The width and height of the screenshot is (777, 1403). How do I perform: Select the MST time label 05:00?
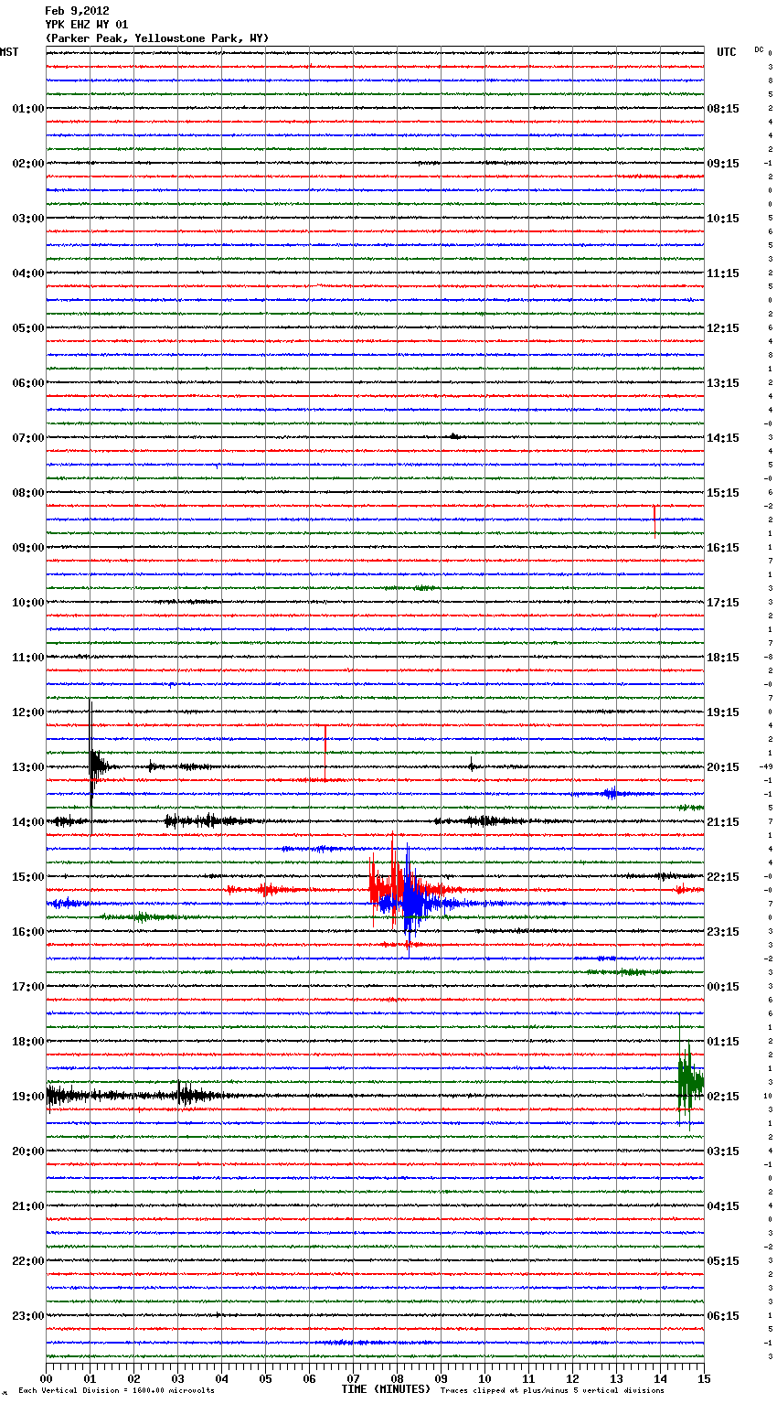point(28,328)
